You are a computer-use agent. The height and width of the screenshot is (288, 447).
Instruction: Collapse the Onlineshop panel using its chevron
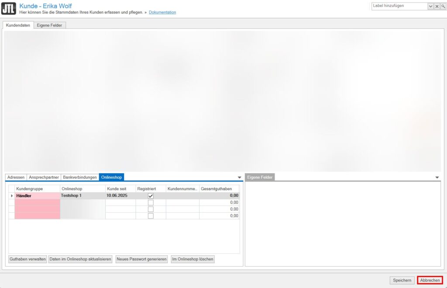click(239, 177)
